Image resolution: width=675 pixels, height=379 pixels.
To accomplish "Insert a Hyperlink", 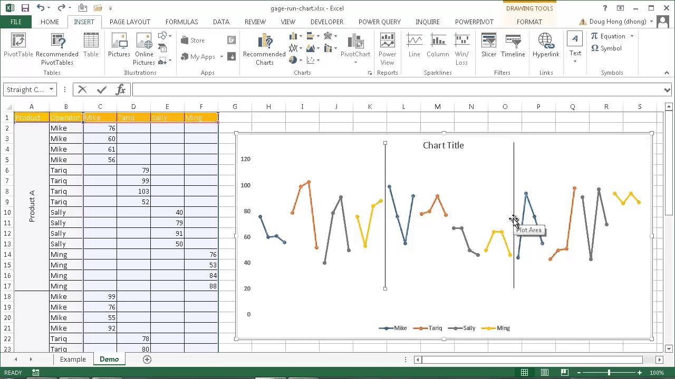I will click(x=546, y=45).
